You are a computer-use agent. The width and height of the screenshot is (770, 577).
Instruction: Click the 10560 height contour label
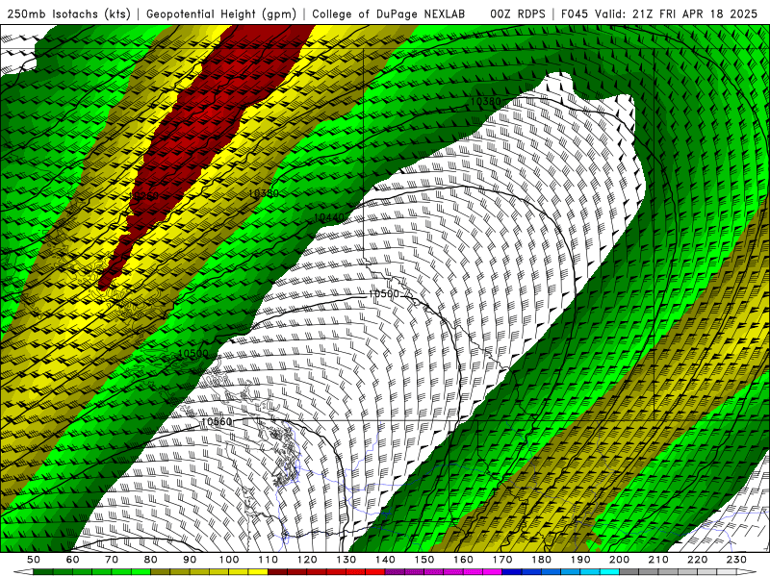pyautogui.click(x=217, y=421)
